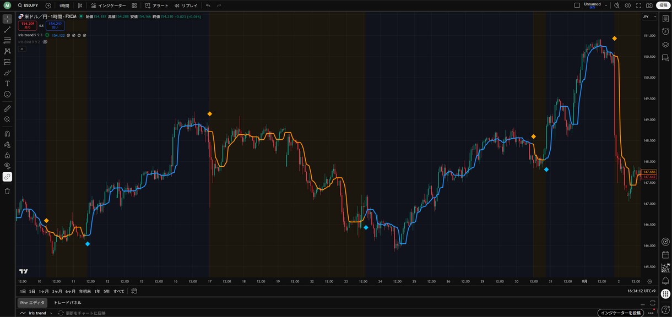Open the watchlist panel icon
672x317 pixels.
click(x=665, y=19)
